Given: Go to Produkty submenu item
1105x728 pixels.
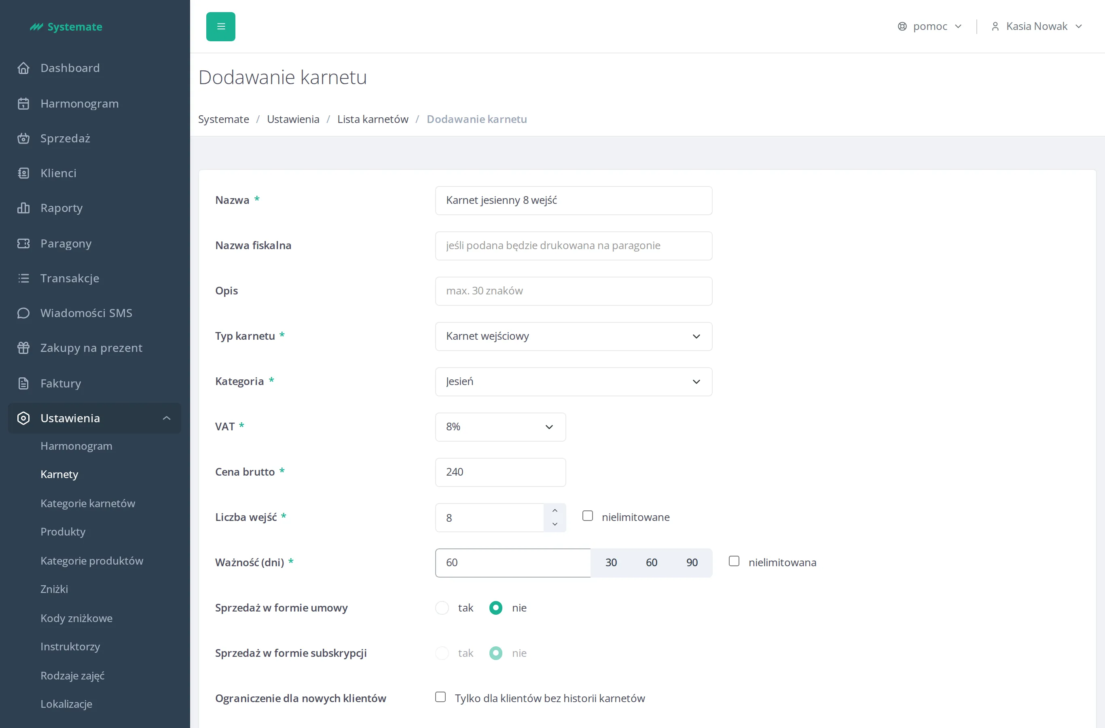Looking at the screenshot, I should 63,531.
